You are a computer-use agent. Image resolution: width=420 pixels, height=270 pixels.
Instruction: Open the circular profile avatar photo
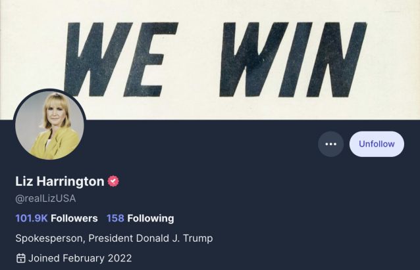[x=49, y=125]
